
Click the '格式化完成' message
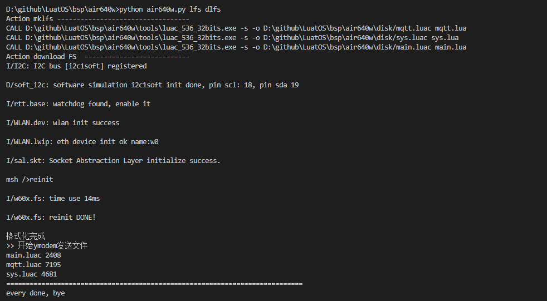(25, 236)
